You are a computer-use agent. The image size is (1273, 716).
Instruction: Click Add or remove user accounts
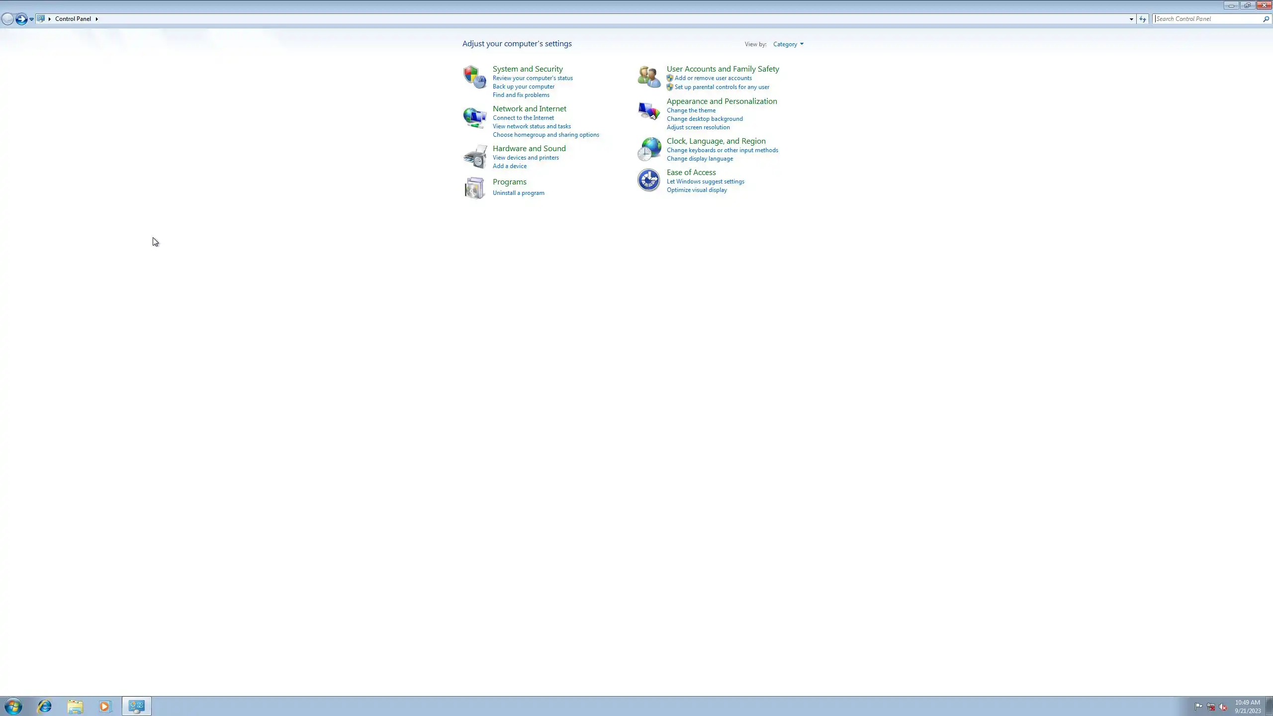point(713,78)
